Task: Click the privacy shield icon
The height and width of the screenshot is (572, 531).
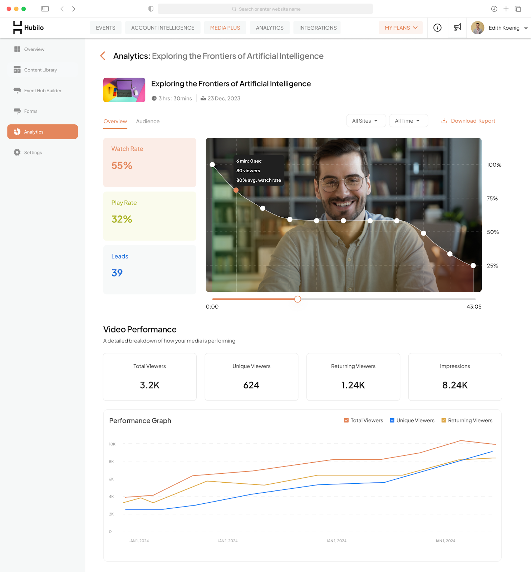Action: click(151, 9)
